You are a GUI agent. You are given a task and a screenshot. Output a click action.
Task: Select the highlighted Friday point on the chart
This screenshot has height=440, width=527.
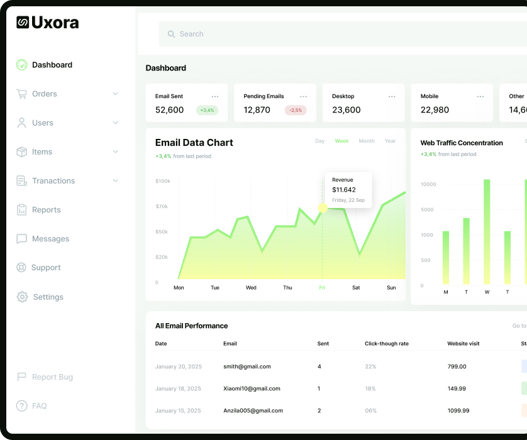point(322,207)
